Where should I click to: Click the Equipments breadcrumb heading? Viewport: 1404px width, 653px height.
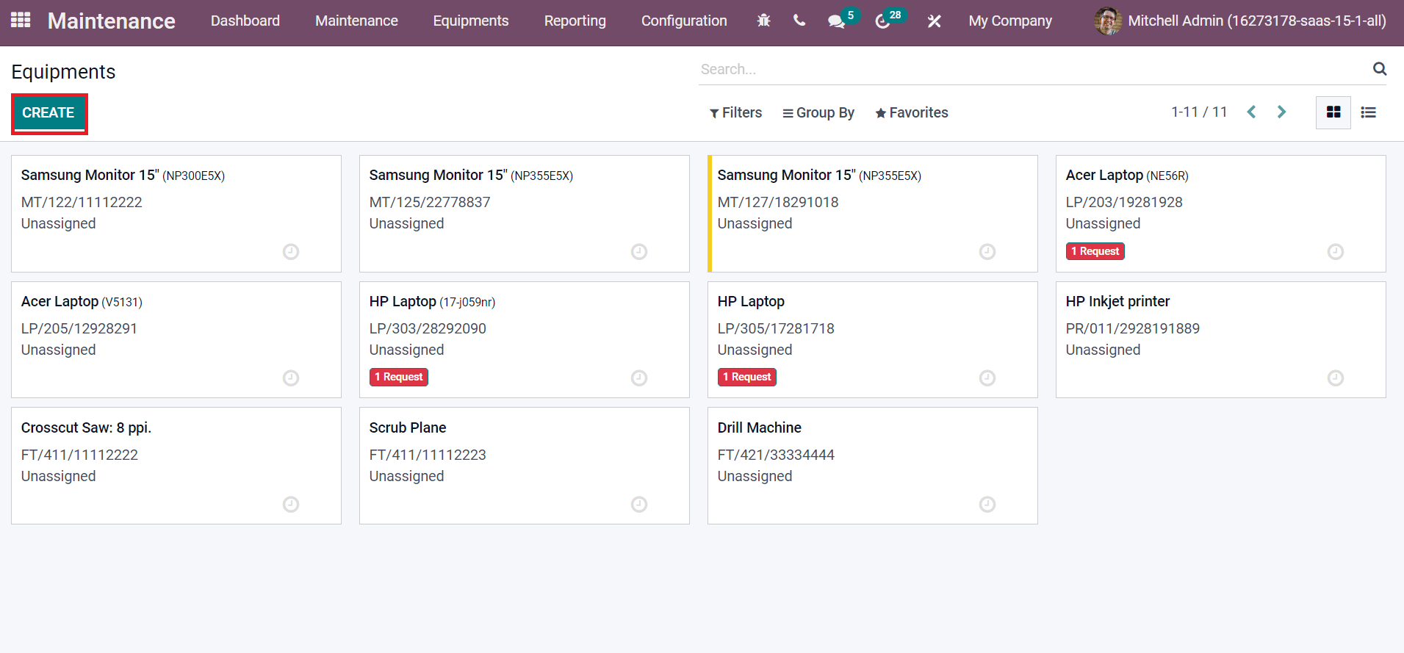63,72
